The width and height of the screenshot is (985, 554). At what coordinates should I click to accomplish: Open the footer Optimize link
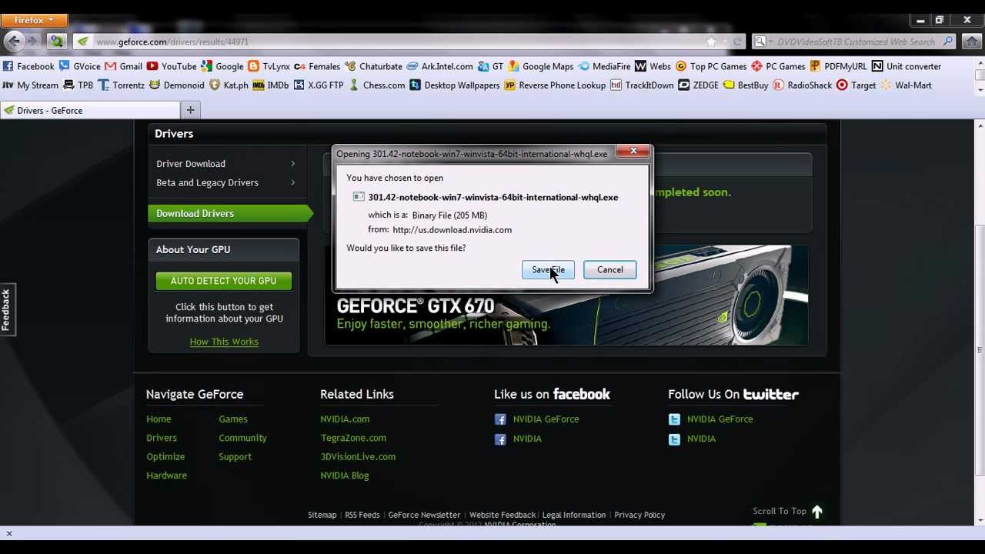(x=165, y=457)
